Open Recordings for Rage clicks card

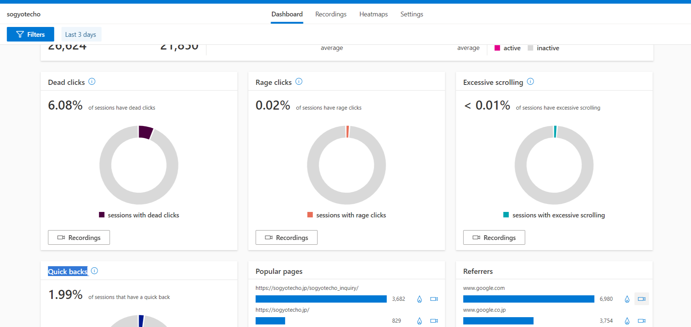point(286,237)
